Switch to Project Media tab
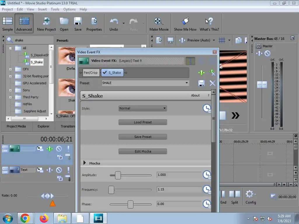299x224 pixels. pyautogui.click(x=16, y=126)
